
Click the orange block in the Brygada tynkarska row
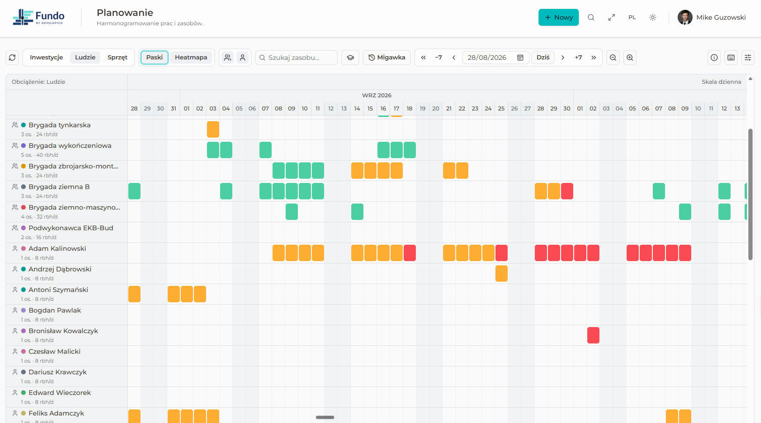click(x=213, y=130)
